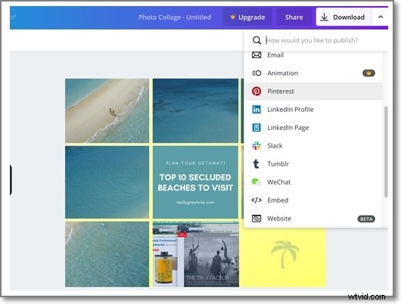Click the palm tree graphic
Viewport: 401px width, 304px height.
tap(284, 254)
